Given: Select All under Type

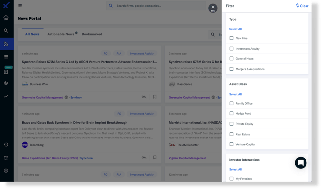Looking at the screenshot, I should tap(235, 29).
